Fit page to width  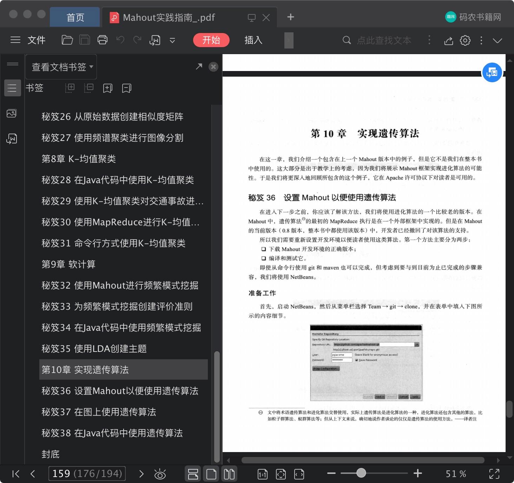click(x=299, y=474)
